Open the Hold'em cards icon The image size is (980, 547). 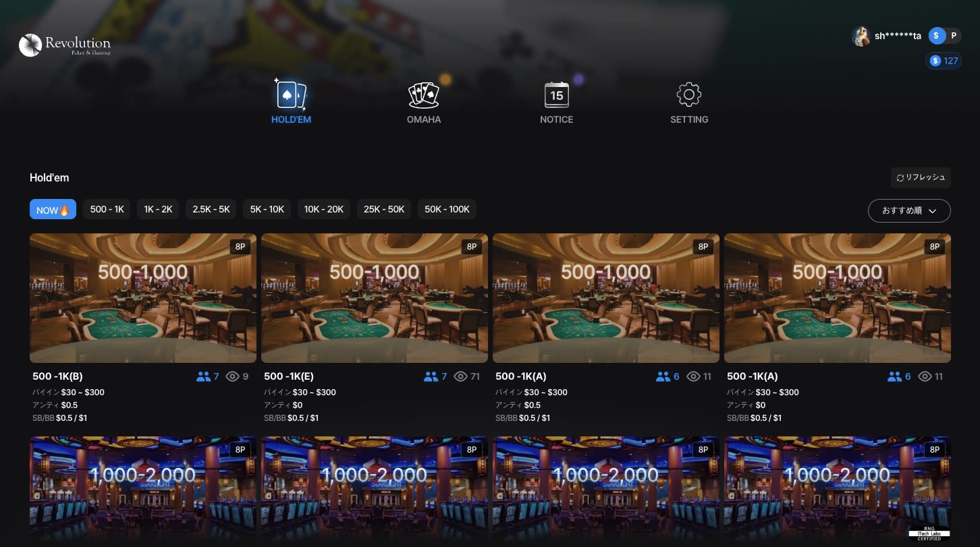(291, 95)
